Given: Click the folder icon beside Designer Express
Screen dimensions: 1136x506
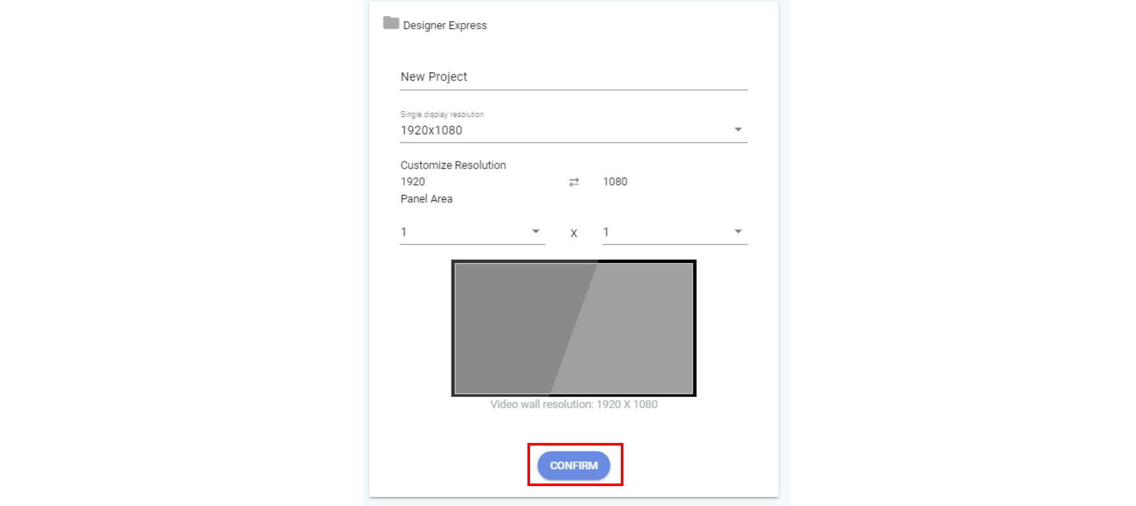Looking at the screenshot, I should [390, 23].
